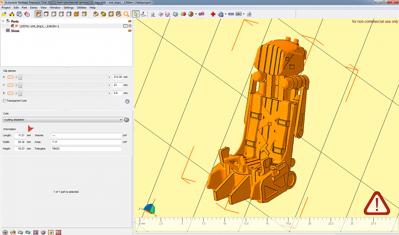Open the Extras menu
This screenshot has width=399, height=235.
pos(34,7)
